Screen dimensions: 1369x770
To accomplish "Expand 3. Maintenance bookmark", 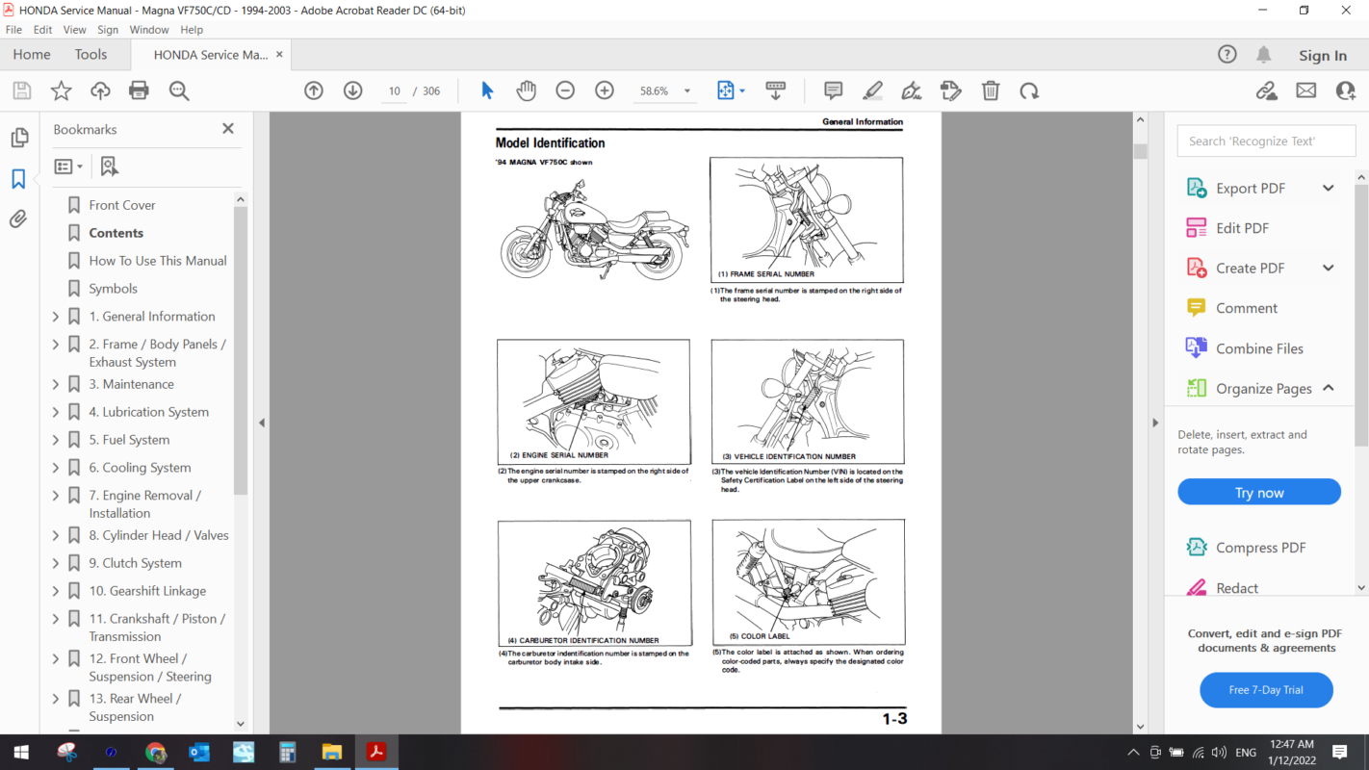I will click(55, 384).
